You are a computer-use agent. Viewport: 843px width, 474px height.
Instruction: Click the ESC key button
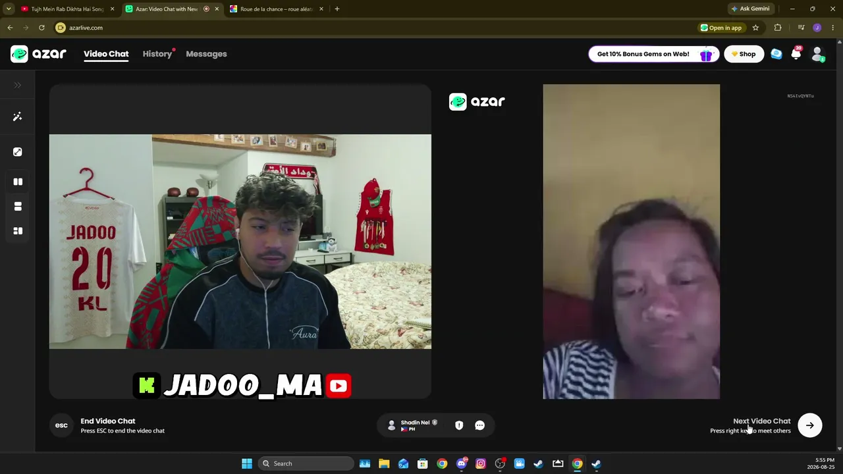click(x=61, y=425)
